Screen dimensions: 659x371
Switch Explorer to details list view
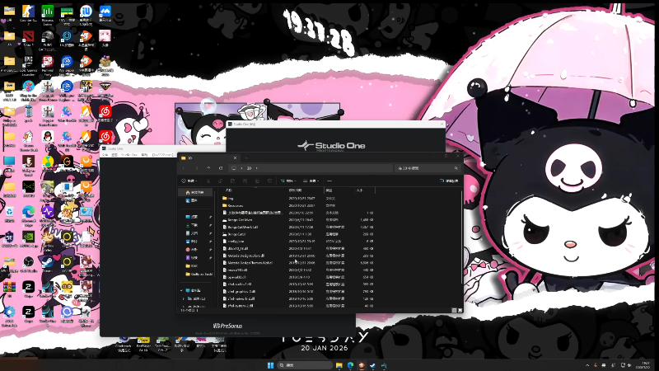coord(454,310)
